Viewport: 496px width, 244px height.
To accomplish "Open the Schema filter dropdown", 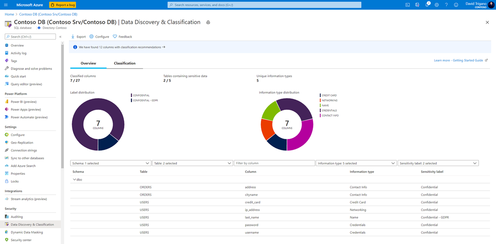I will click(x=111, y=163).
